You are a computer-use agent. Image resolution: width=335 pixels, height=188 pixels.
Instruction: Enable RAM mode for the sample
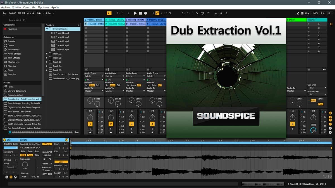pos(37,155)
